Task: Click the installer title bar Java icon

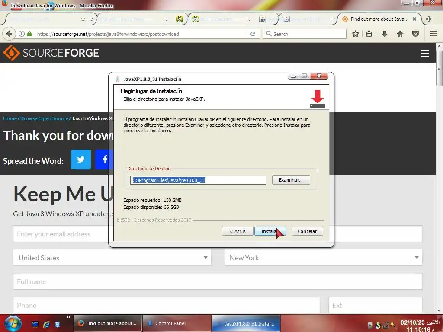Action: point(118,79)
